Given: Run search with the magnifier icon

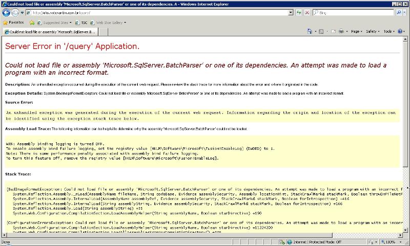Looking at the screenshot, I should [x=399, y=12].
